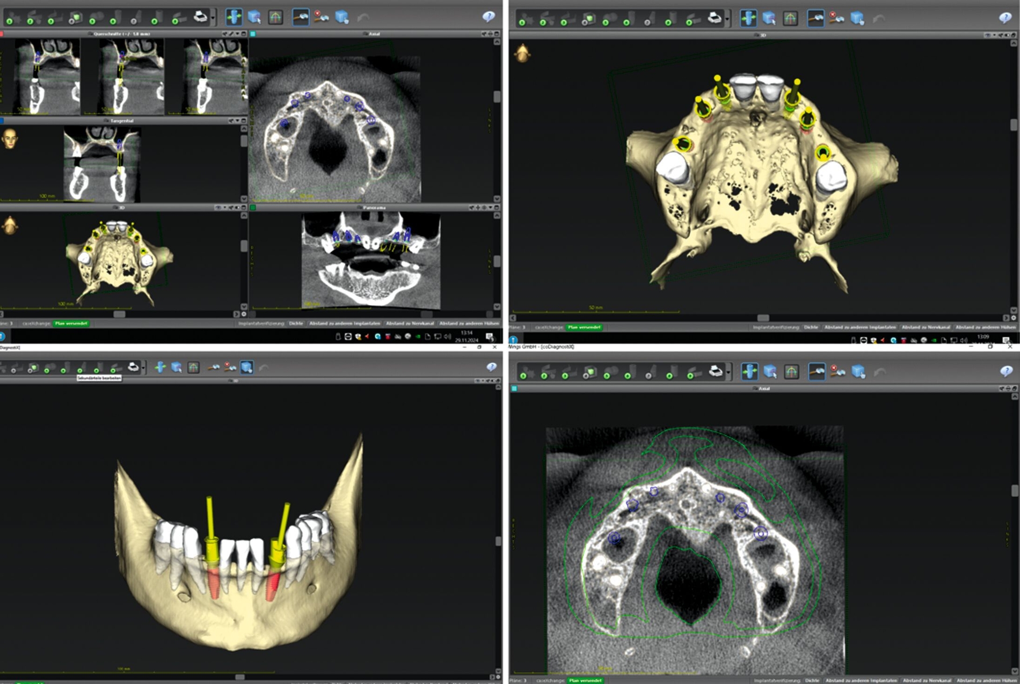Viewport: 1020px width, 684px height.
Task: Open help in the large maxilla 3D window
Action: [1004, 18]
